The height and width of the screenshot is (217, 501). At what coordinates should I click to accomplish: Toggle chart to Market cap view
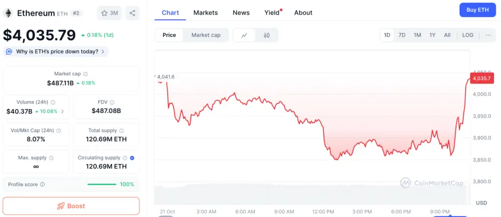click(206, 35)
